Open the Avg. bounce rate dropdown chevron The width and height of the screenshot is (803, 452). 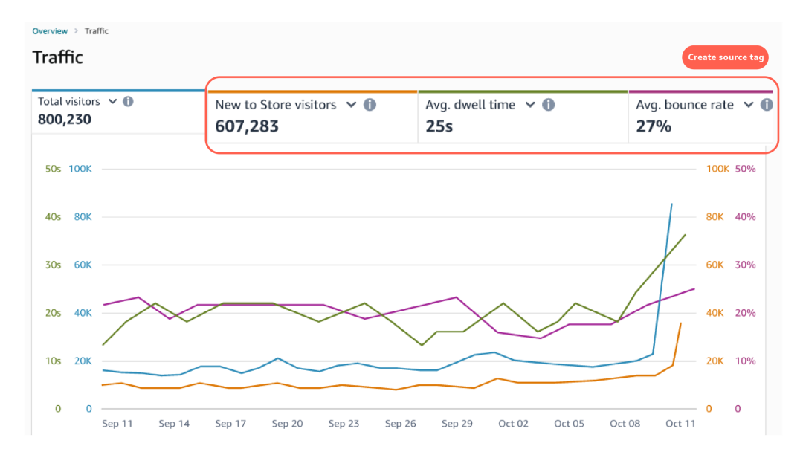pyautogui.click(x=749, y=105)
